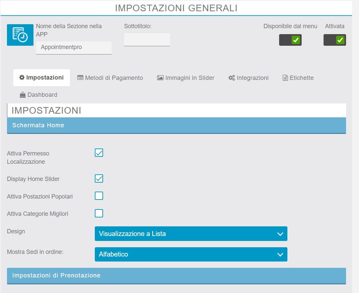Uncheck Attiva Permesso Localizzazione checkbox
The width and height of the screenshot is (359, 293).
(x=99, y=153)
